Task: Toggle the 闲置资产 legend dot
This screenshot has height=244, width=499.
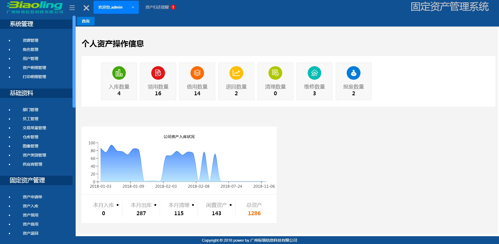Action: [231, 205]
